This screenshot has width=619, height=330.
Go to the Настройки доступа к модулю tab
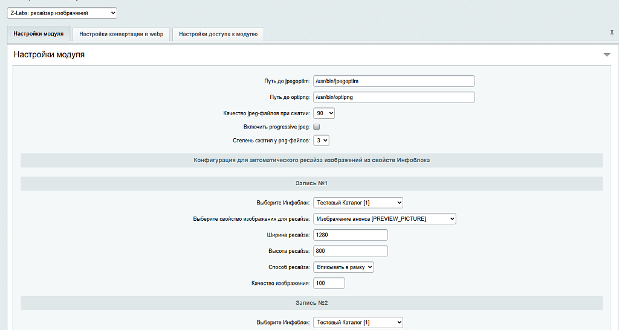(x=218, y=34)
